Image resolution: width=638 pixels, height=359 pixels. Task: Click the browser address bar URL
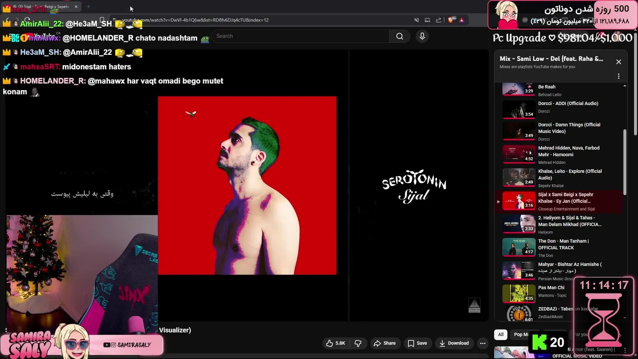tap(195, 20)
